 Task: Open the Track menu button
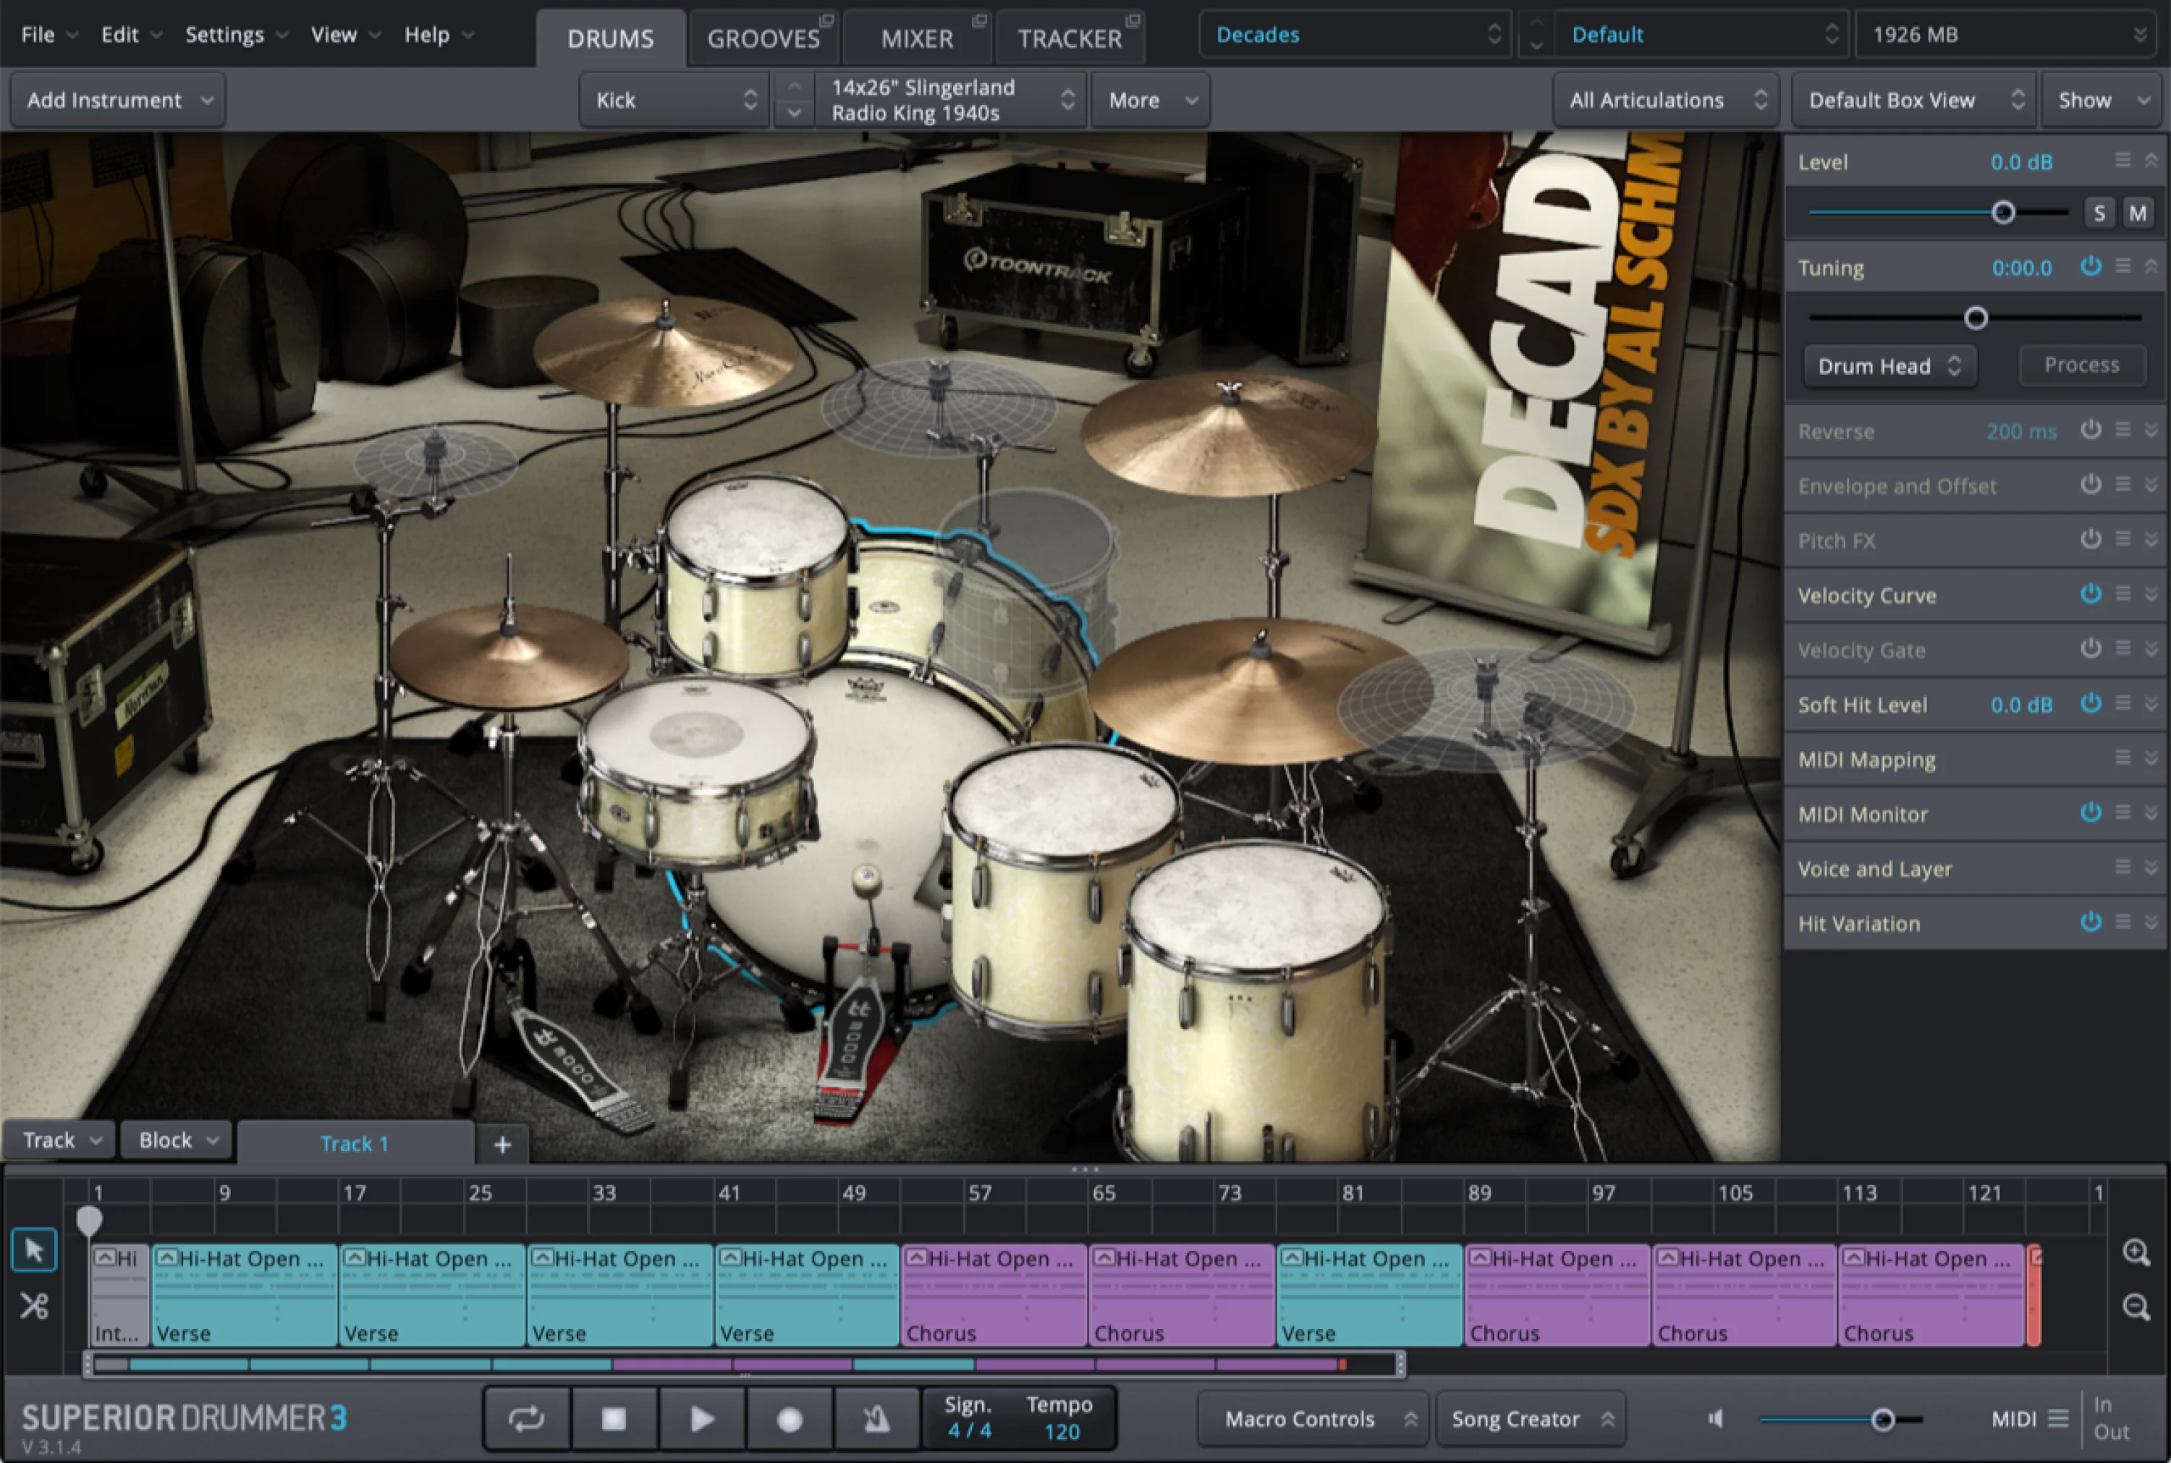pos(61,1140)
